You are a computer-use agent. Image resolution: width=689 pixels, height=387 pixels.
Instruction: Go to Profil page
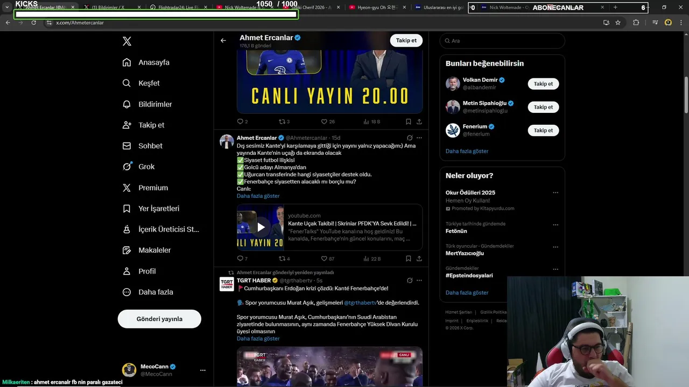point(139,271)
